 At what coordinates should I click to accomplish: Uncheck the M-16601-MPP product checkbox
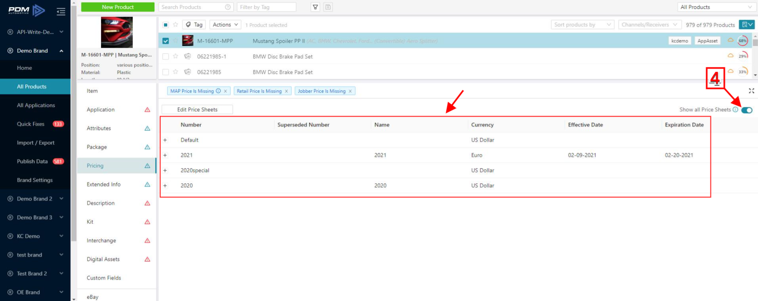166,41
